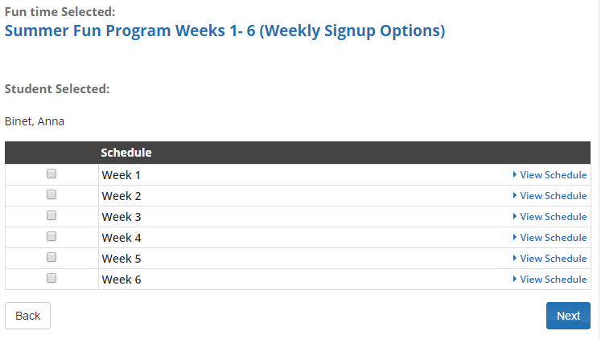The width and height of the screenshot is (601, 339).
Task: Check the Week 1 checkbox
Action: (x=51, y=174)
